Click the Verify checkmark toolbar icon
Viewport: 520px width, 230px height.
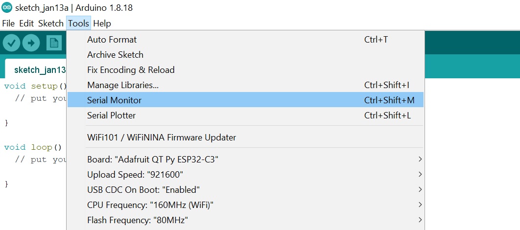click(x=11, y=43)
